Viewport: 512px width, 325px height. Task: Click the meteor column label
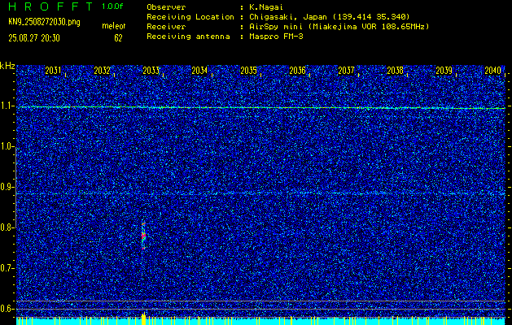coord(114,26)
